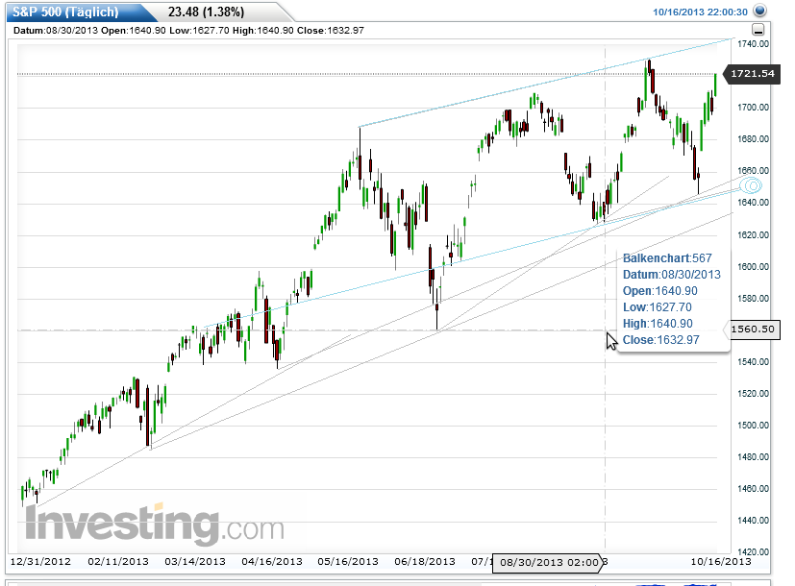Click the 10/16/2013 axis date label
This screenshot has width=795, height=586.
pyautogui.click(x=721, y=562)
